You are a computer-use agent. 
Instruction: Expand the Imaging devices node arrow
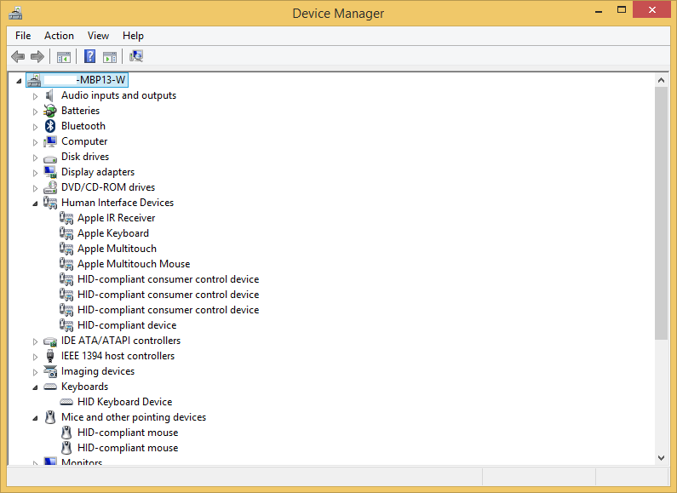point(35,372)
